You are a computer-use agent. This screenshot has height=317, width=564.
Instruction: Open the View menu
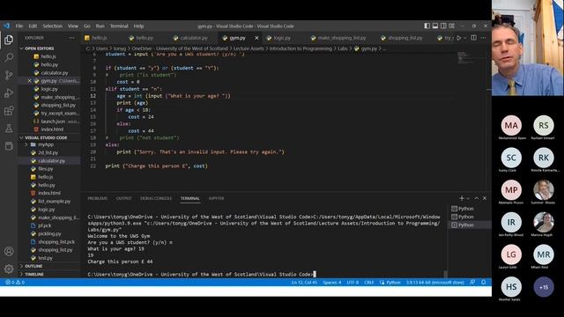[x=73, y=26]
